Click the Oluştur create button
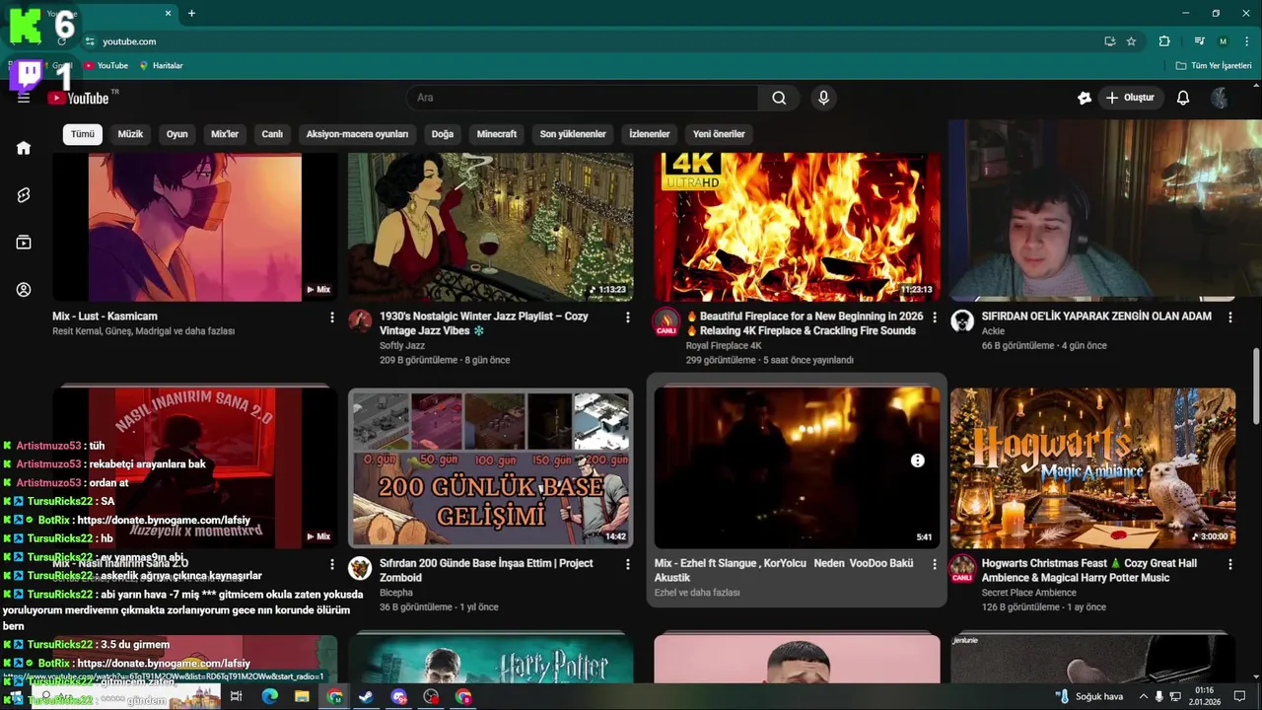Viewport: 1262px width, 710px height. click(1130, 98)
